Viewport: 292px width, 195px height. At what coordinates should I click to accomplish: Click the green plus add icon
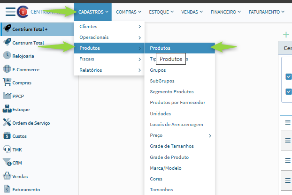click(x=285, y=35)
